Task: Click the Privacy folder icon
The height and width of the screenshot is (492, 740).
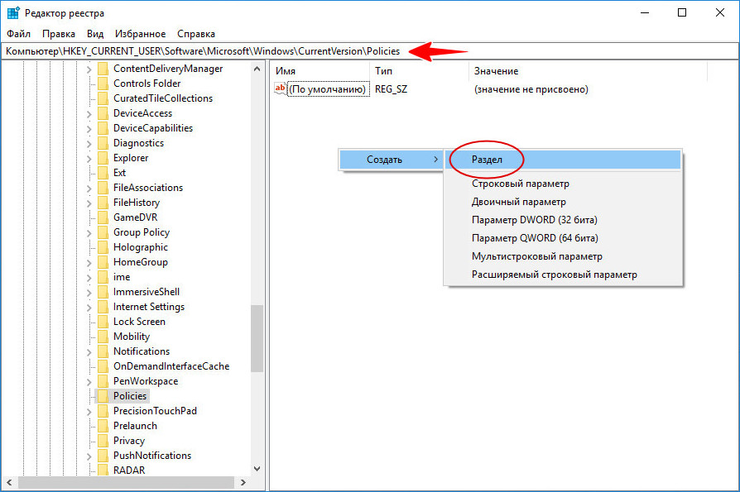Action: pos(103,441)
